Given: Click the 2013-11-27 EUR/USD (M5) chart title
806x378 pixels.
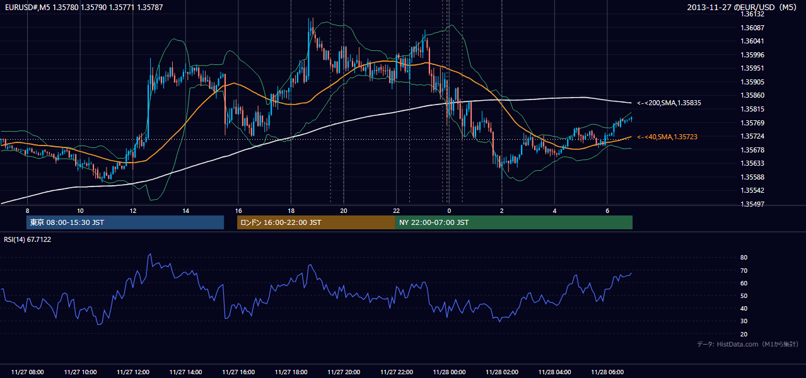Looking at the screenshot, I should tap(742, 8).
